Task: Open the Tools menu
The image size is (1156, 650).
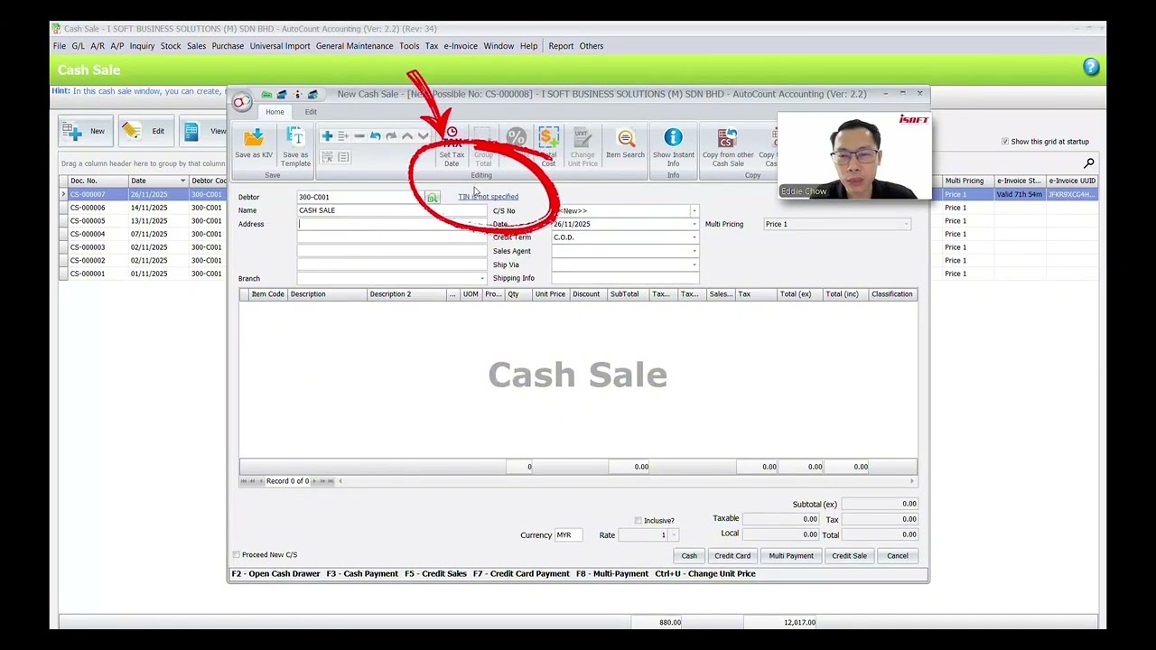Action: 409,46
